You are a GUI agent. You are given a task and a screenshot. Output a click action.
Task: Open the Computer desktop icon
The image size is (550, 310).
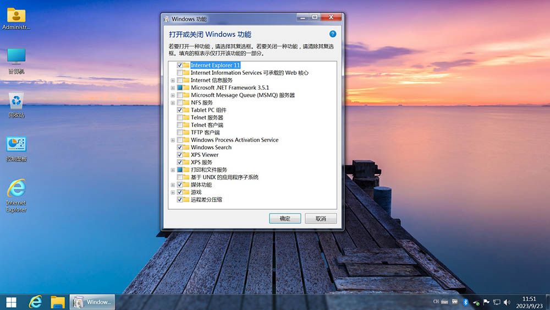[16, 61]
